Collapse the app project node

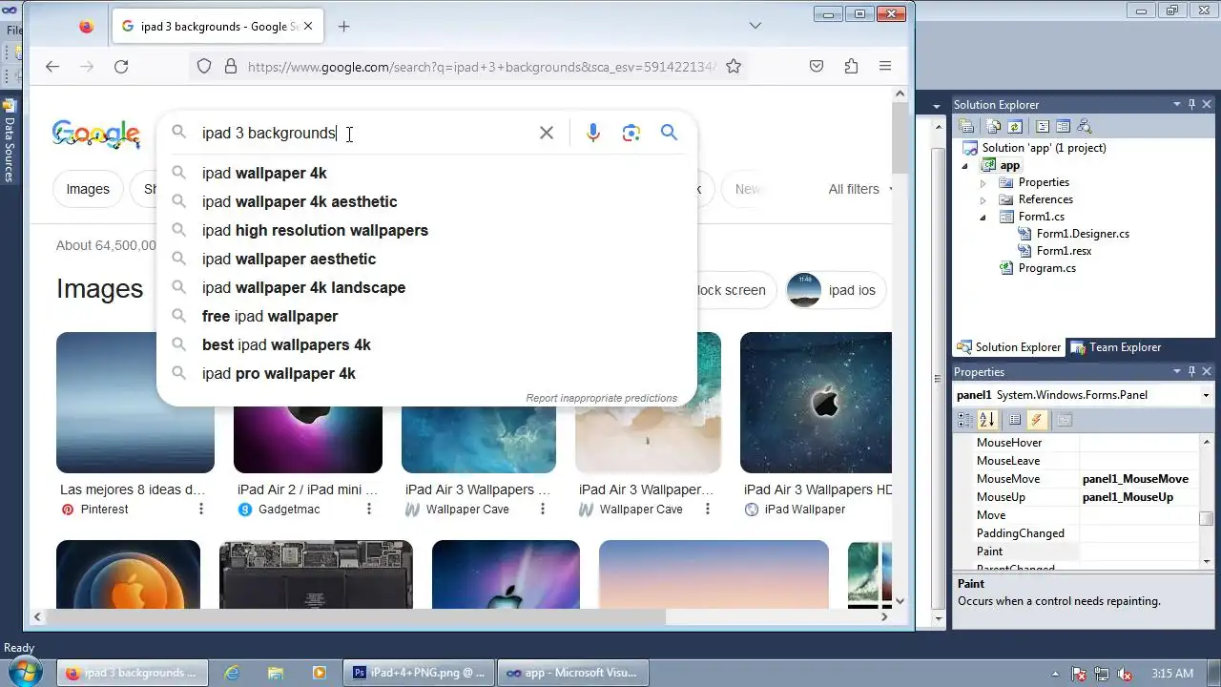965,166
